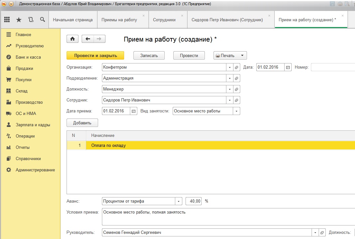
Task: Click the Условия приема text area
Action: pos(228,216)
